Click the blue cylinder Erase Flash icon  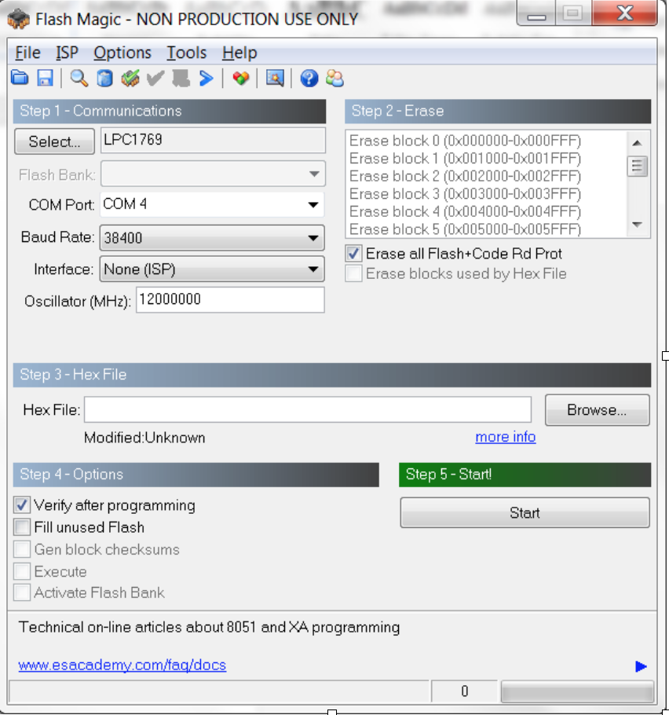click(x=104, y=79)
